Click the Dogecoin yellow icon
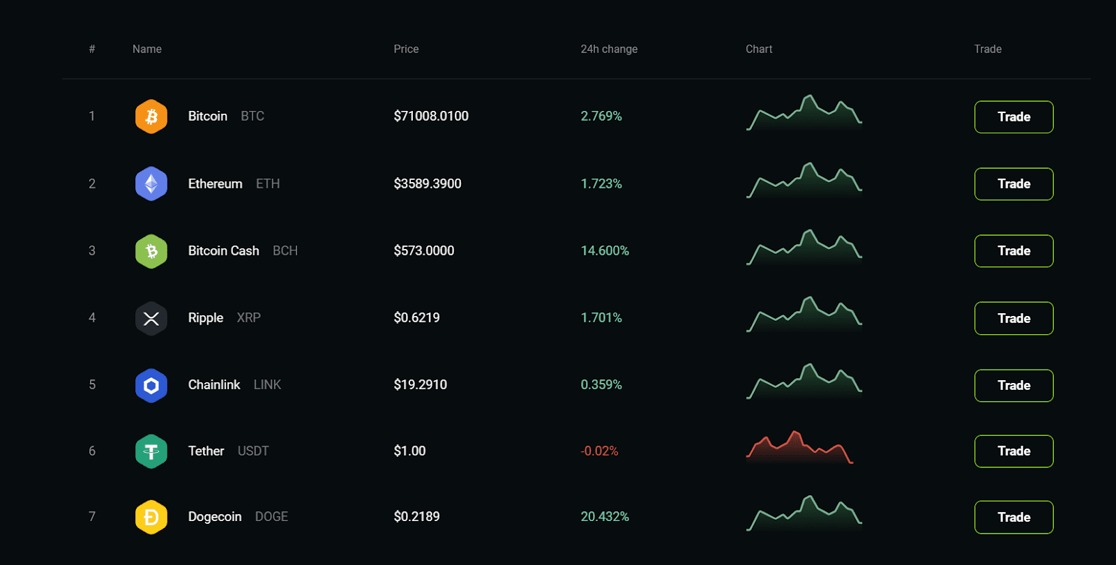 (151, 517)
